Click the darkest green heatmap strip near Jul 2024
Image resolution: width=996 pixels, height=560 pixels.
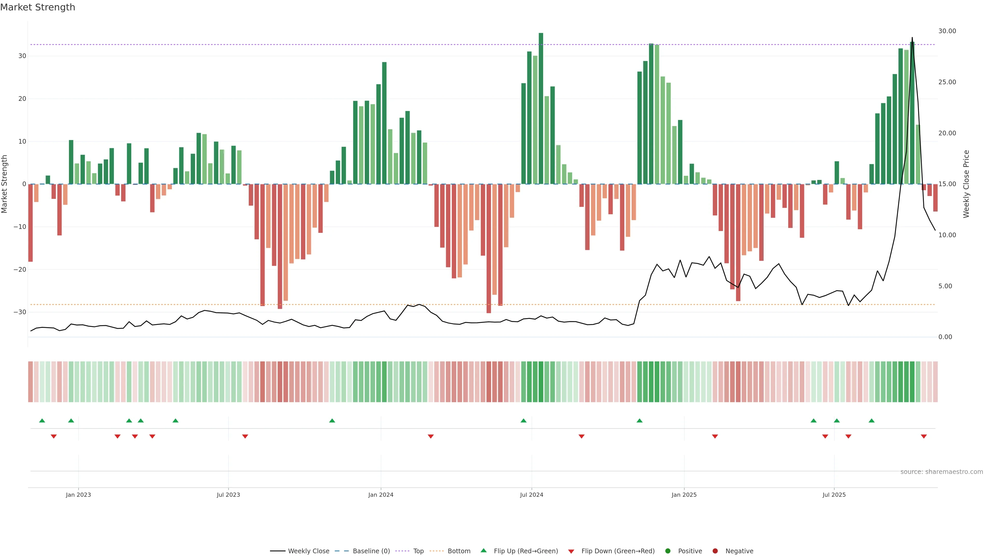tap(541, 382)
